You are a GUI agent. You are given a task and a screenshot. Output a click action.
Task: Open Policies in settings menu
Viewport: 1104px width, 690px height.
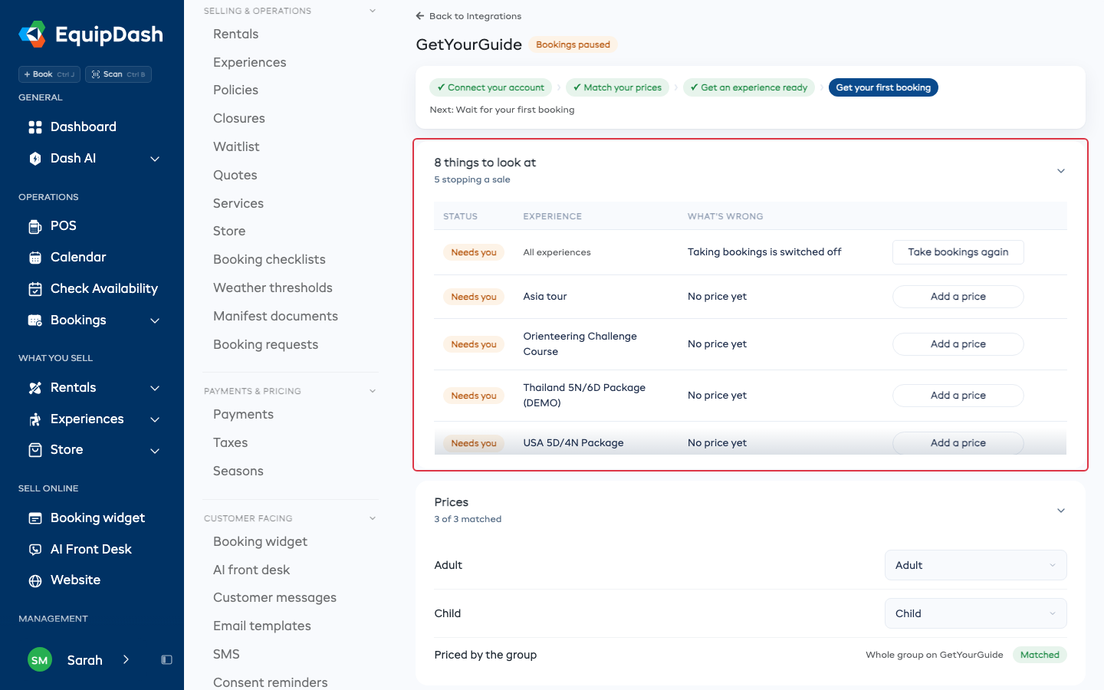pos(235,90)
